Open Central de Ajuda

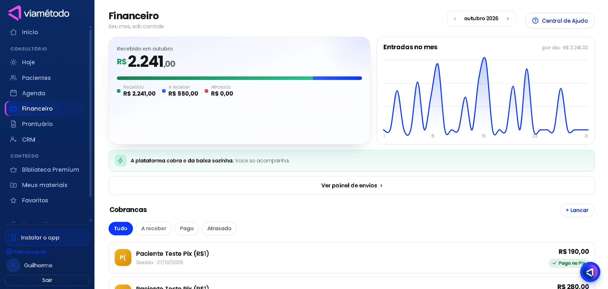click(560, 21)
